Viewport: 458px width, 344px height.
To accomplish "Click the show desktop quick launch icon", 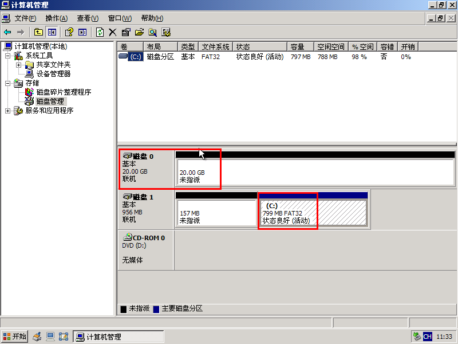I will 50,337.
